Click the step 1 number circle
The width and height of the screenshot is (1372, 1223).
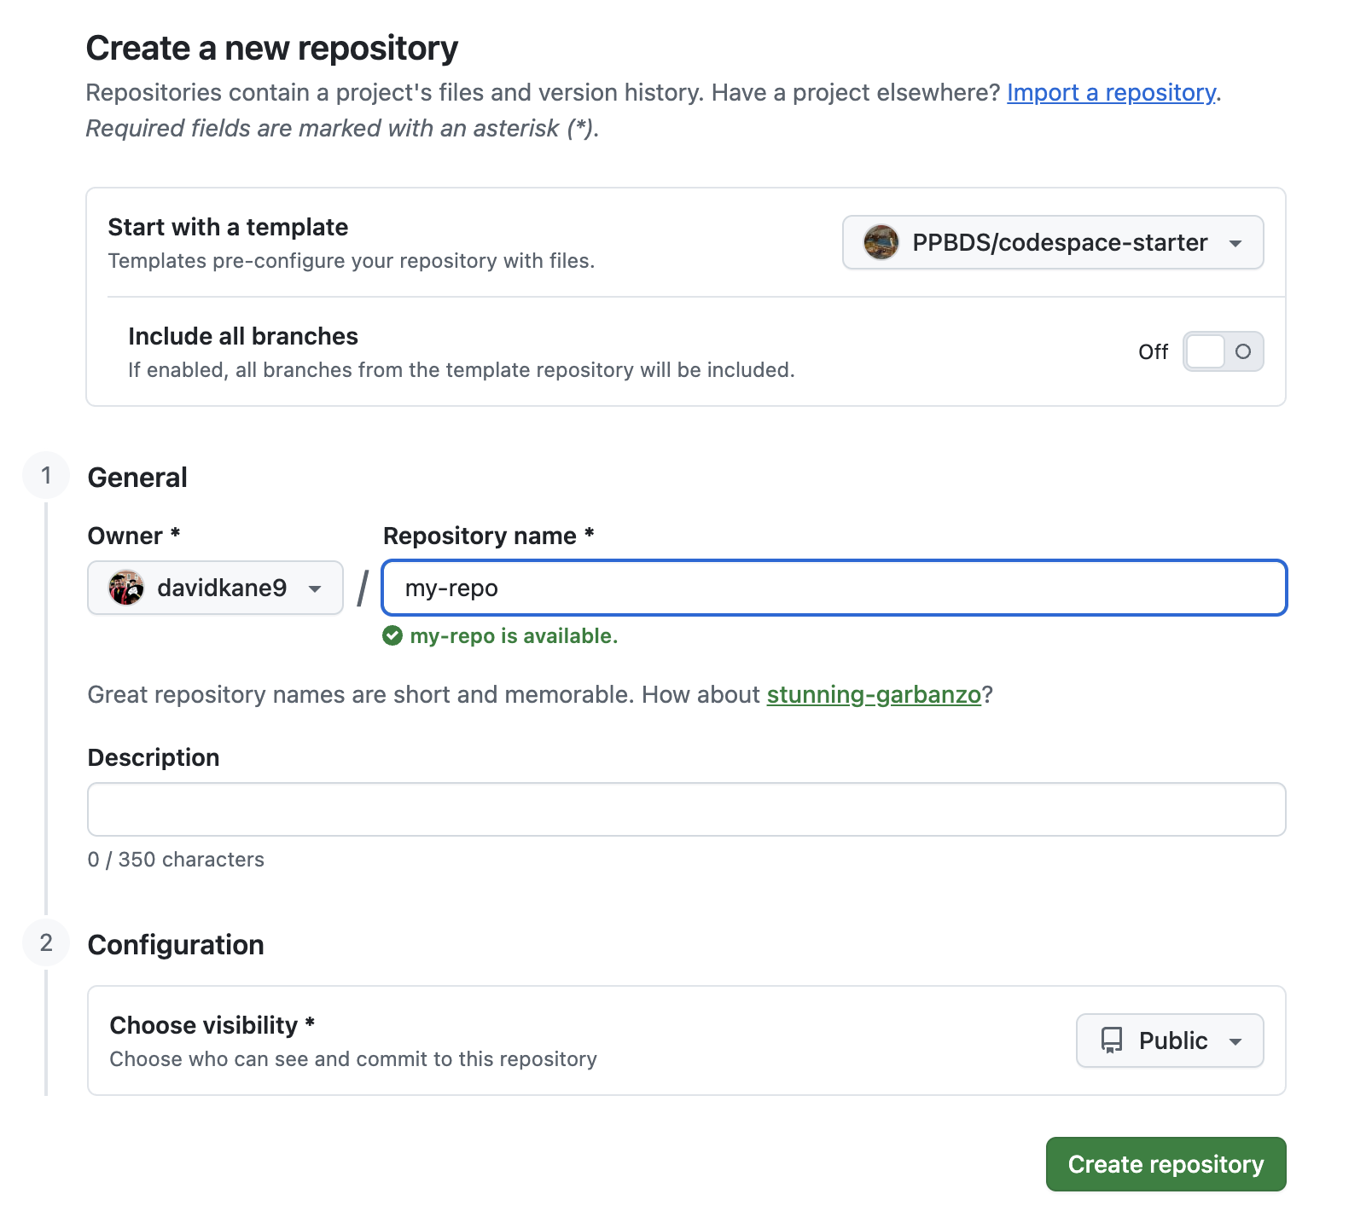pos(46,476)
